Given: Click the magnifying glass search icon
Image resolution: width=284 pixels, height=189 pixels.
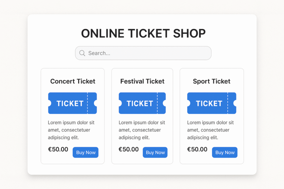Looking at the screenshot, I should pos(82,53).
